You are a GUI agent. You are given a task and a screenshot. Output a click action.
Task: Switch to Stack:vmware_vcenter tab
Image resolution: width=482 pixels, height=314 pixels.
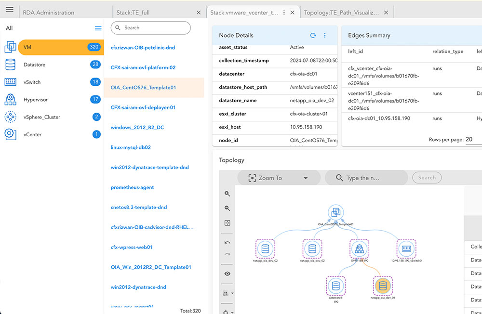coord(244,13)
